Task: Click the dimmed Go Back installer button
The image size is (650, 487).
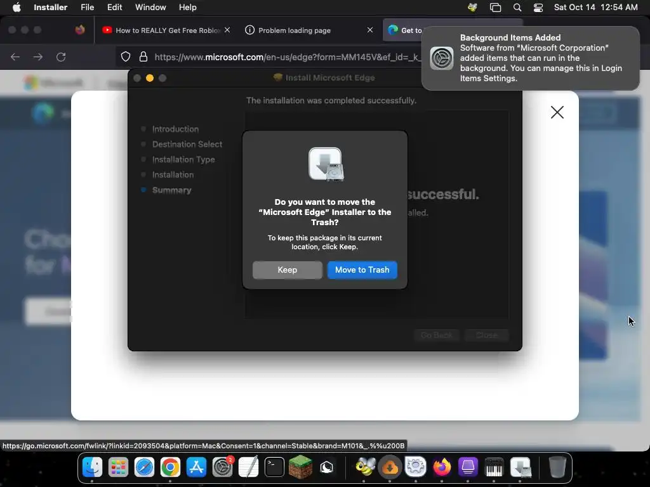Action: tap(437, 335)
